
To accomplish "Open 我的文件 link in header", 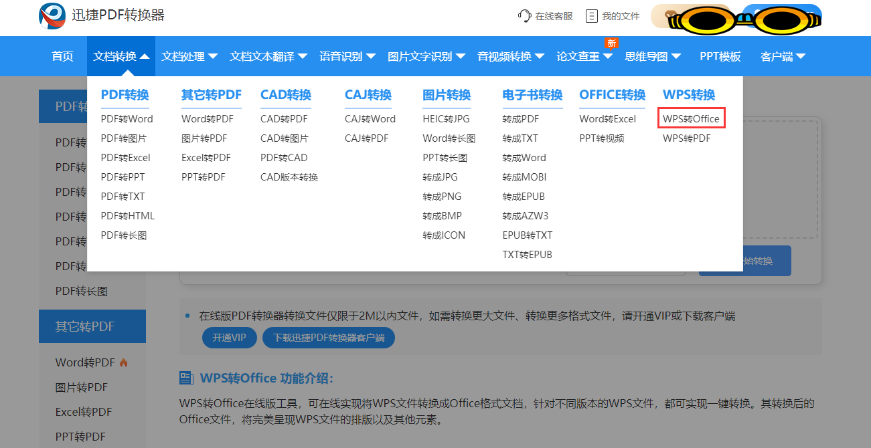I will tap(621, 16).
